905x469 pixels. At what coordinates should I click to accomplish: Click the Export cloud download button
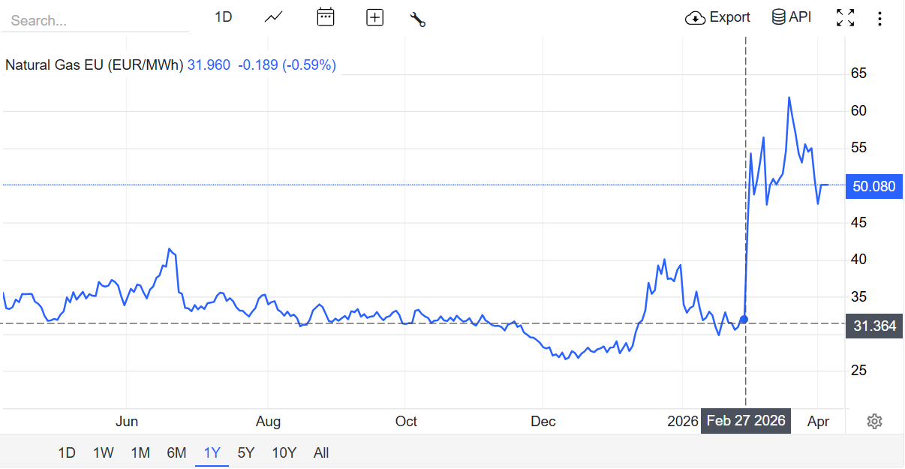pyautogui.click(x=717, y=17)
